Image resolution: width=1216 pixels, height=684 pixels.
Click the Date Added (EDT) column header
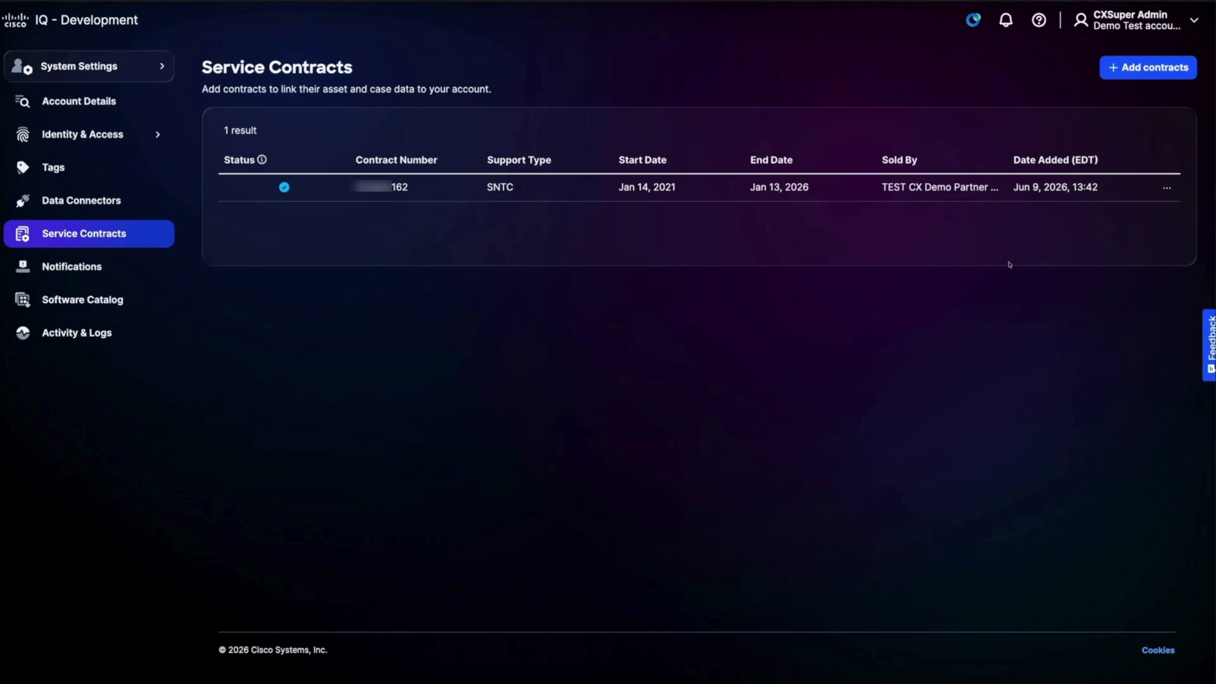click(1055, 160)
